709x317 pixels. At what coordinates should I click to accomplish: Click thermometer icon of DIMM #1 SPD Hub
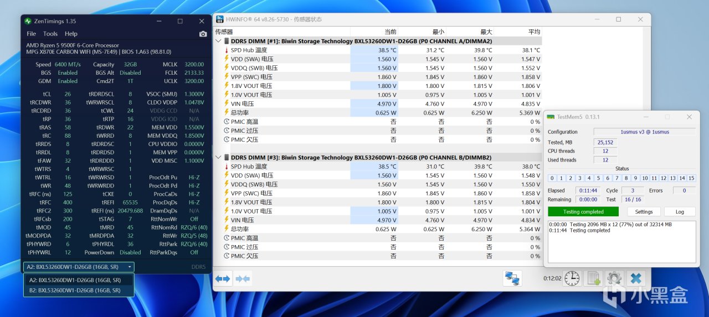226,50
